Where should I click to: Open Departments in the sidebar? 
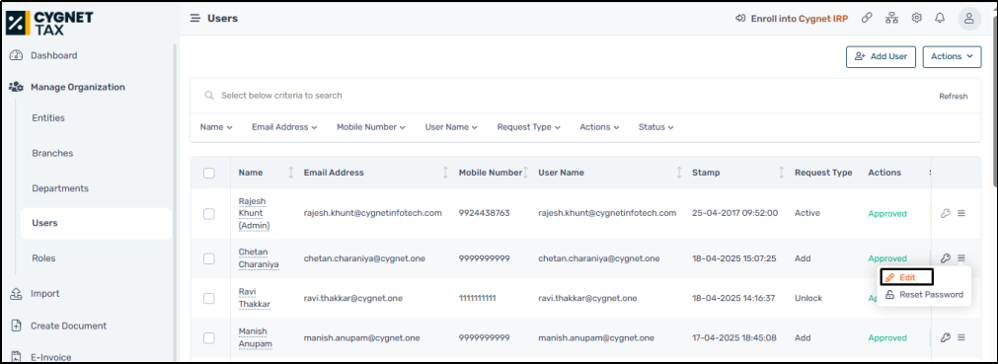(60, 188)
